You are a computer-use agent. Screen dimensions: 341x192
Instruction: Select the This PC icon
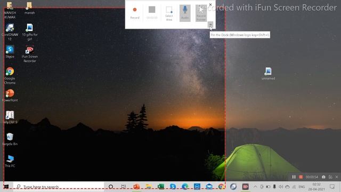click(10, 161)
